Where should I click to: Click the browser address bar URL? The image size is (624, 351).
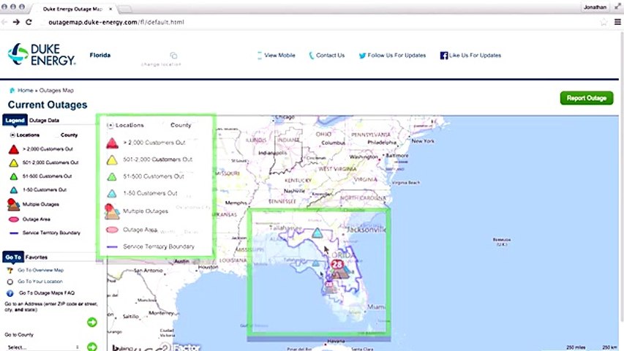(x=116, y=22)
